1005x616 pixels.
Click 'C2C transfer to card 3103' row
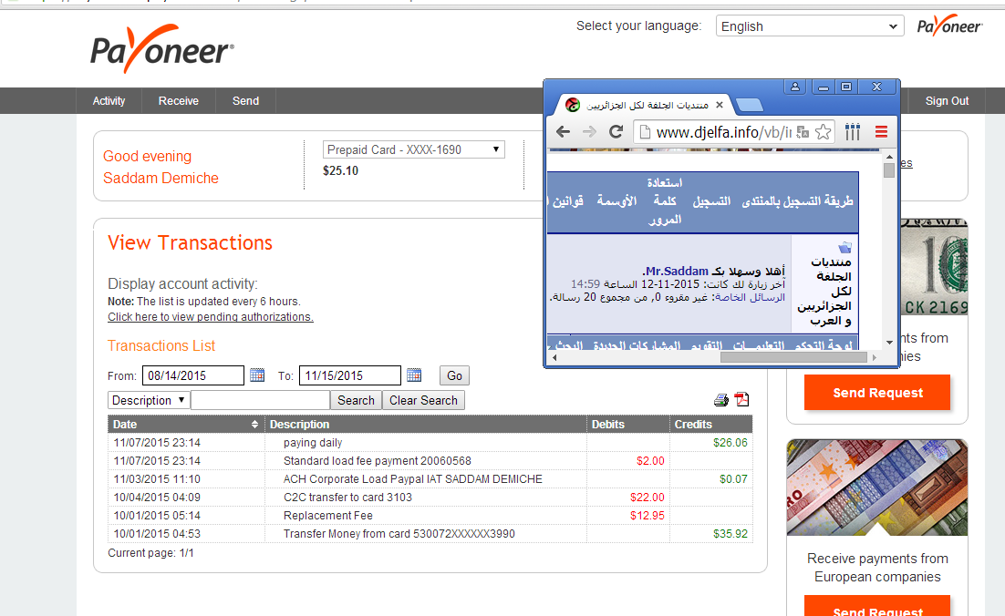click(x=430, y=498)
